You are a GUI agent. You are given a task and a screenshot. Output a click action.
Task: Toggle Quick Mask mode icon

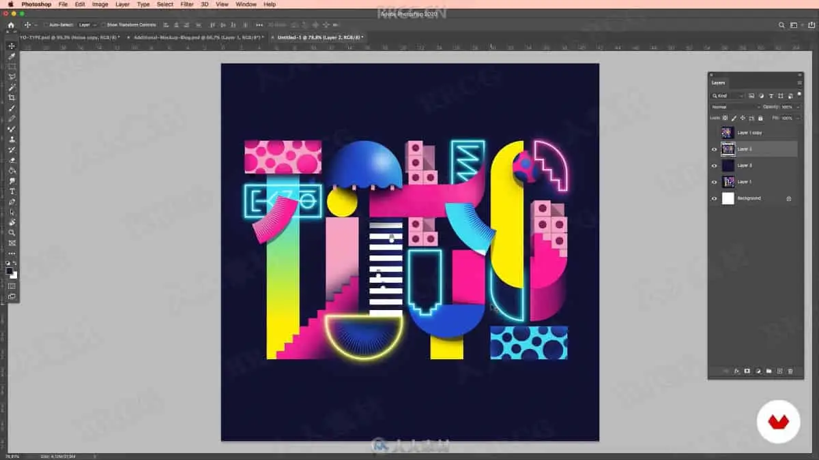coord(12,286)
